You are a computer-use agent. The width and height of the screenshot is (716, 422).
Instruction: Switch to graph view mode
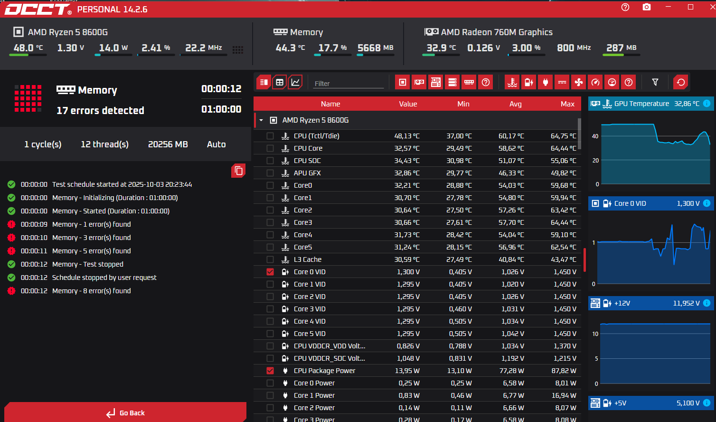295,82
